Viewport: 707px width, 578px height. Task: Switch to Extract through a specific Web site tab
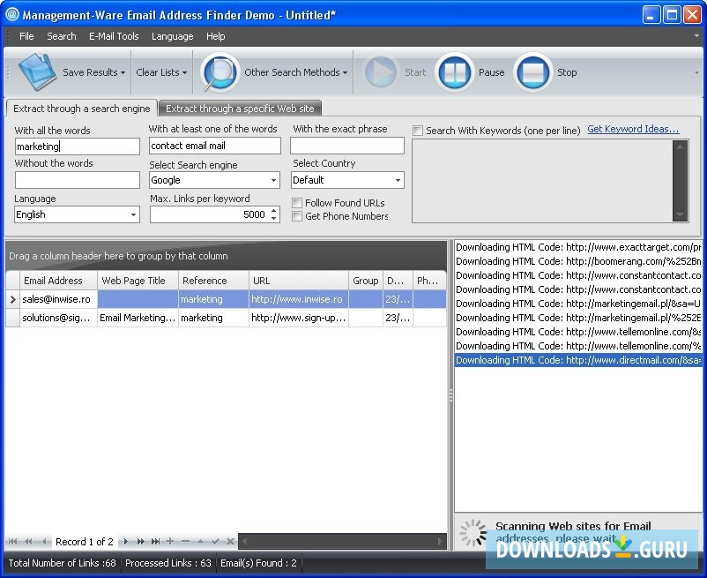coord(240,109)
